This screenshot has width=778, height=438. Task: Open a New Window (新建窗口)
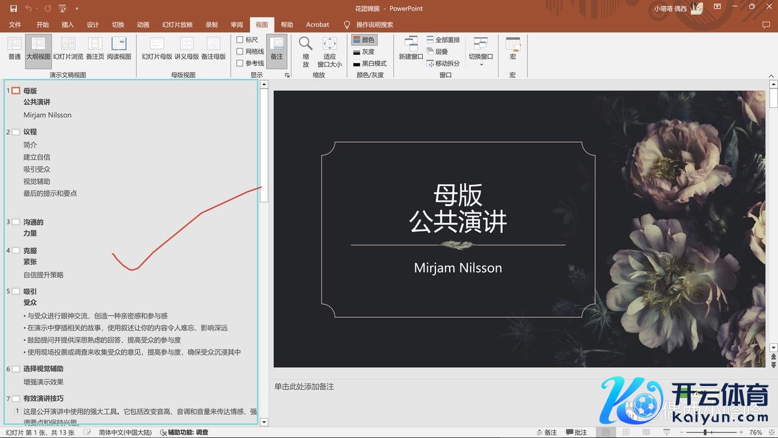(411, 49)
